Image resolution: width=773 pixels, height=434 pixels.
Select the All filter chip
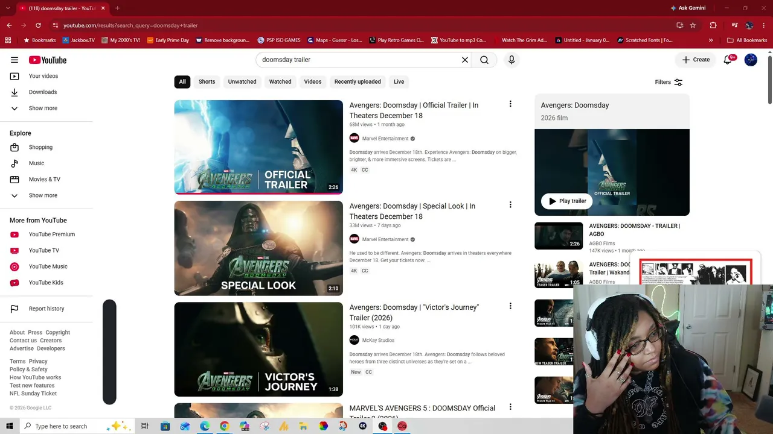click(182, 81)
